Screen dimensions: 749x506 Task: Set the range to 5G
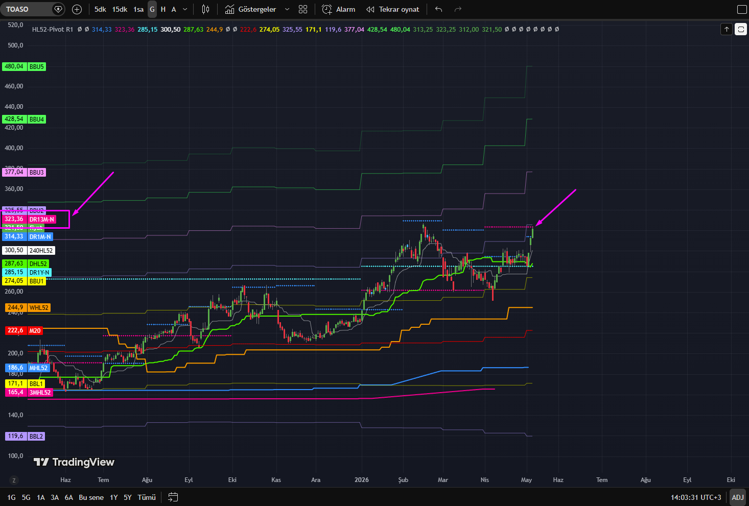pos(26,497)
